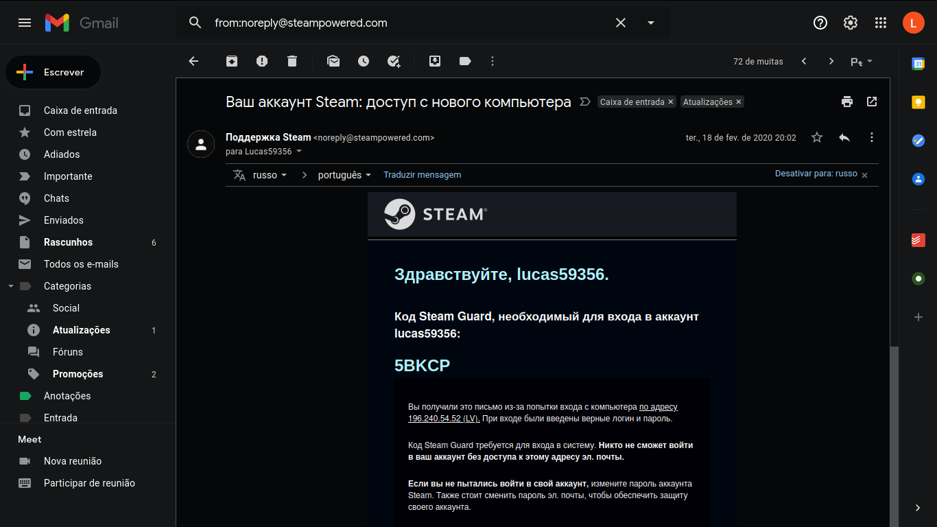The image size is (937, 527).
Task: Click the Move to icon
Action: click(435, 61)
